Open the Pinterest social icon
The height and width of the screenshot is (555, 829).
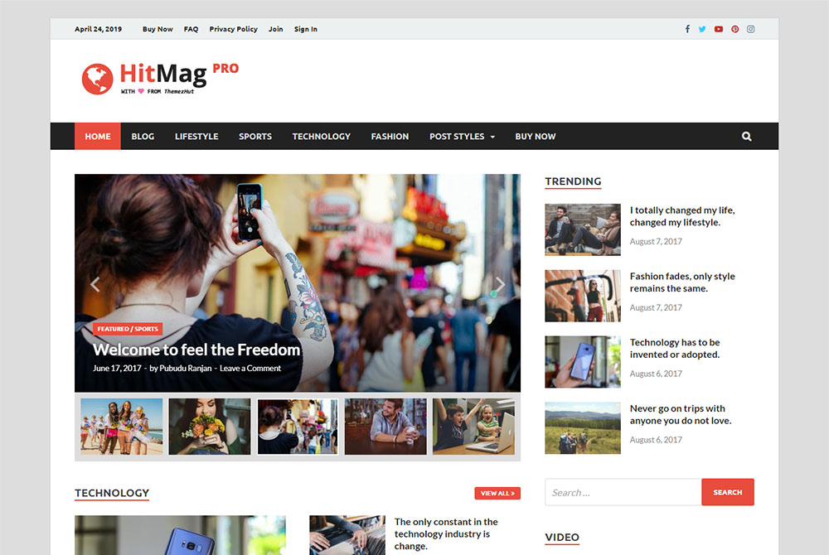pos(734,29)
